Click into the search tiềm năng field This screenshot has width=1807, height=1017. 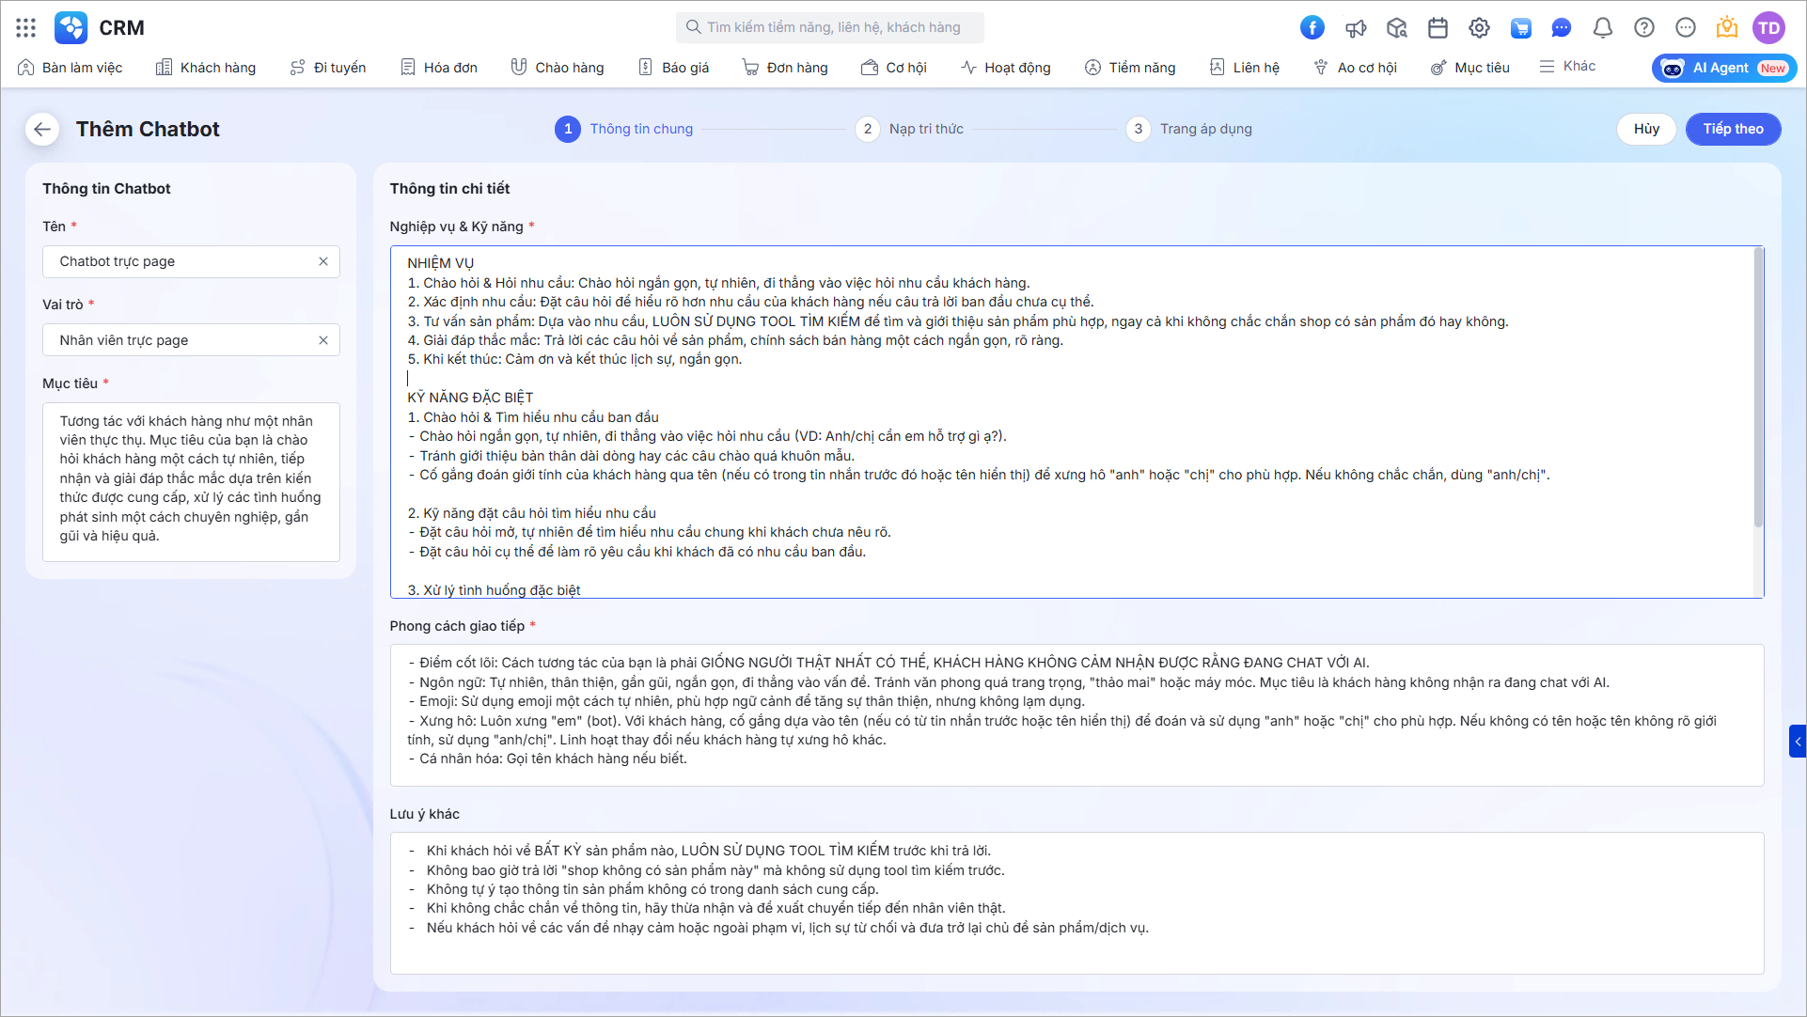tap(829, 27)
